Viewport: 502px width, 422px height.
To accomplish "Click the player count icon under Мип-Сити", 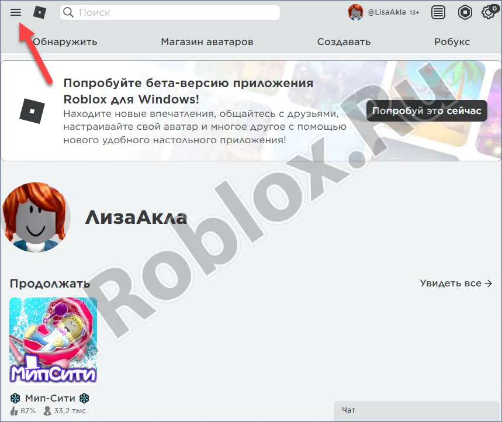I will pyautogui.click(x=47, y=411).
